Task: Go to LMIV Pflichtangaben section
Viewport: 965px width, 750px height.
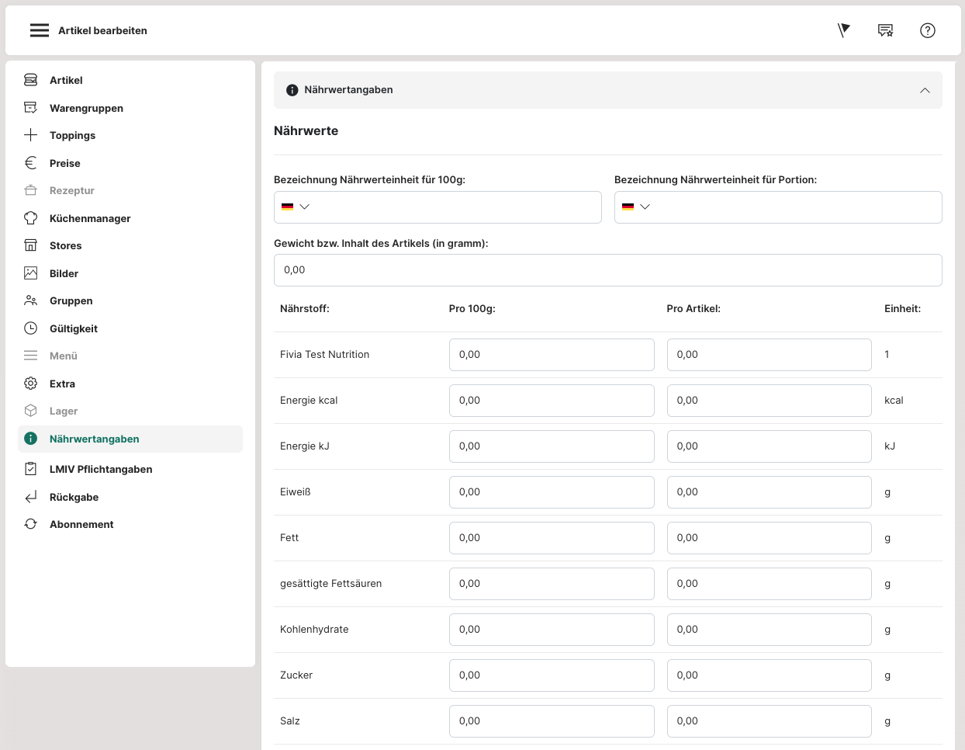Action: coord(101,469)
